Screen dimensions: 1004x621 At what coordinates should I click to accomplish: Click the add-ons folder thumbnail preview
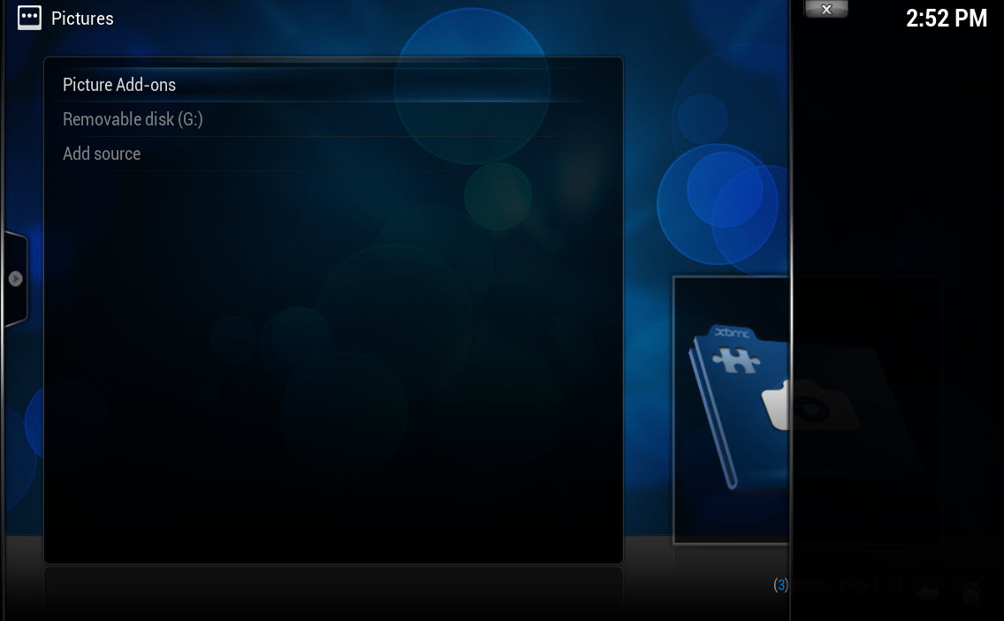pos(732,410)
